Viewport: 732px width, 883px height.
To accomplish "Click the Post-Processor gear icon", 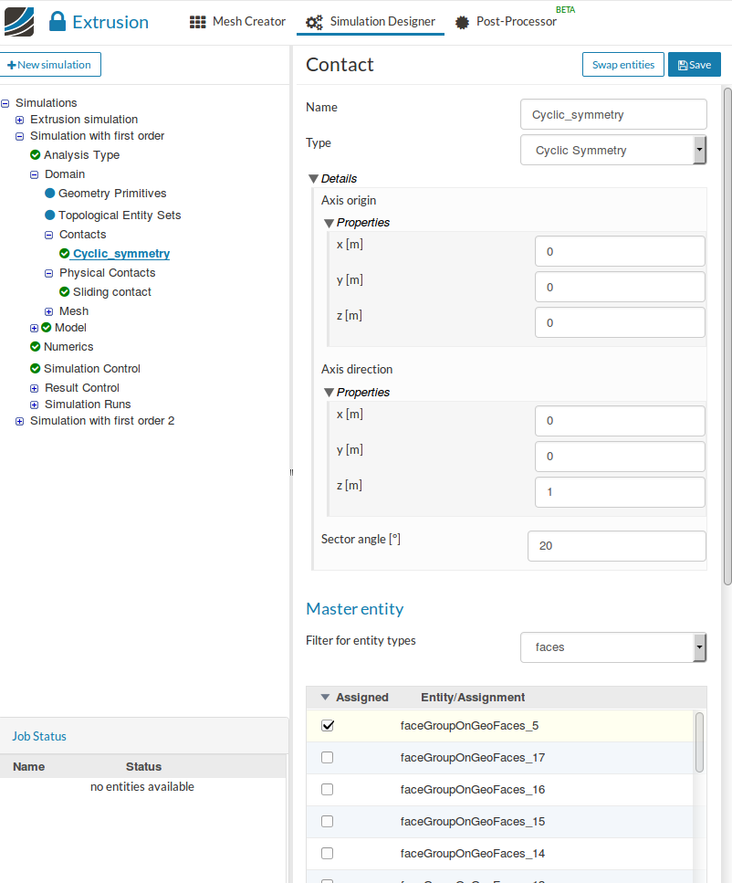I will coord(463,22).
